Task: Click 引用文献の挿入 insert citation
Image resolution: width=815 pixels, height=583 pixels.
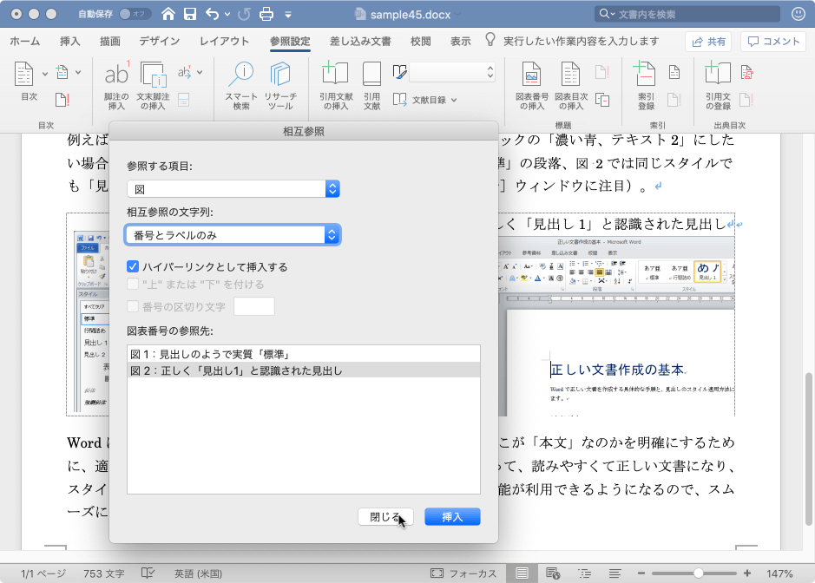Action: point(336,86)
